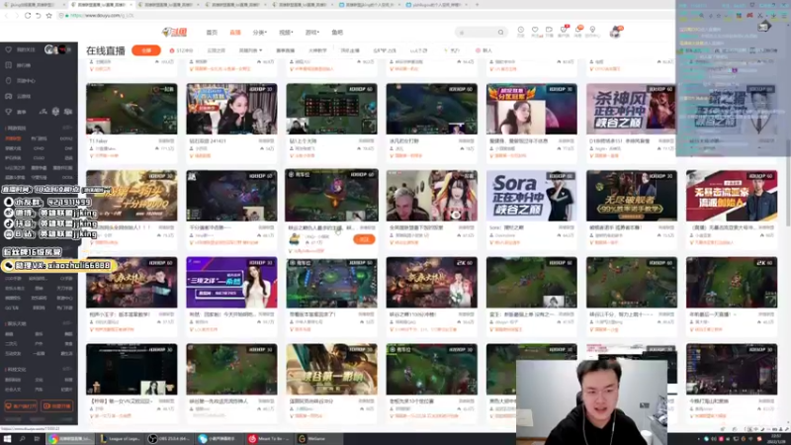This screenshot has height=445, width=791.
Task: Open Task View on the taskbar
Action: pyautogui.click(x=37, y=438)
